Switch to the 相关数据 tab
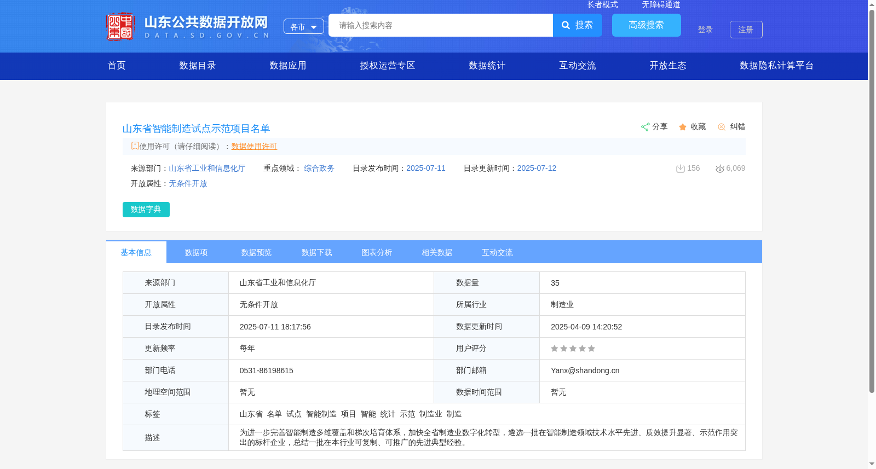876x469 pixels. tap(437, 252)
